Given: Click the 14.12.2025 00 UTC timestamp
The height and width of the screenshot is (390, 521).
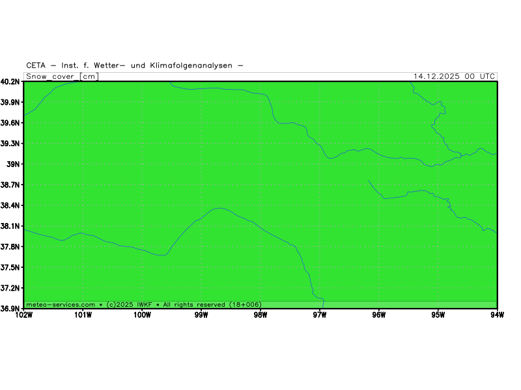Looking at the screenshot, I should (x=454, y=76).
